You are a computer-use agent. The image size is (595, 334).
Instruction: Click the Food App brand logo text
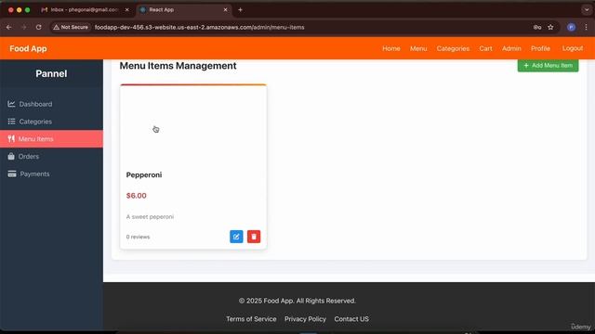(x=28, y=48)
